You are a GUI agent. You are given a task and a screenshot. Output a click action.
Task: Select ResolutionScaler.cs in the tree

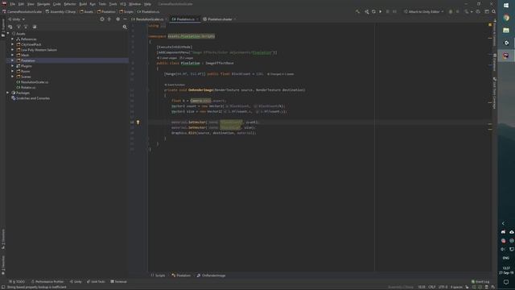(32, 82)
